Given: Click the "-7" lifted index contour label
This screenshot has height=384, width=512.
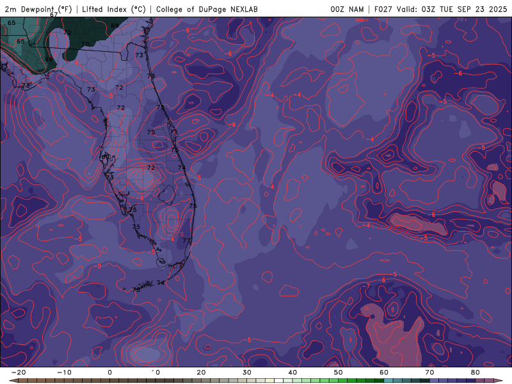Looking at the screenshot, I should click(366, 286).
